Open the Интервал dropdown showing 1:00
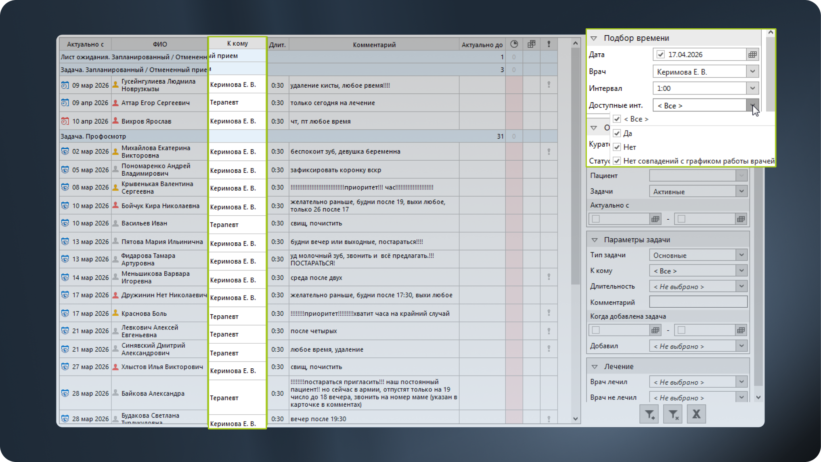The width and height of the screenshot is (821, 462). click(x=752, y=88)
